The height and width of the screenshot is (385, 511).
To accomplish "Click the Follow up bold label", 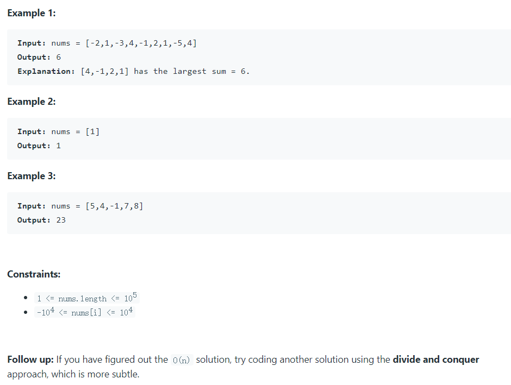I will coord(30,359).
